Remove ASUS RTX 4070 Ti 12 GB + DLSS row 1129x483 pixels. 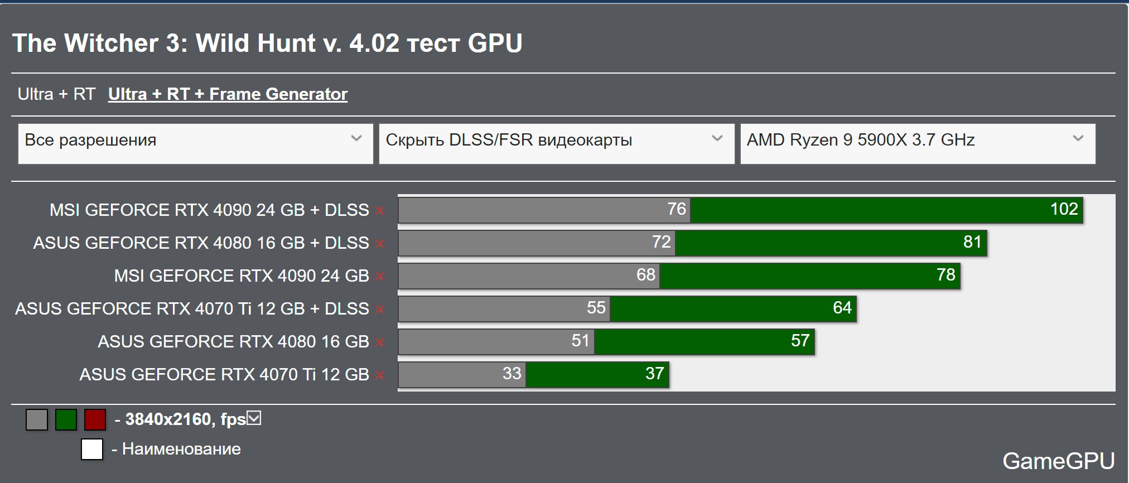click(380, 310)
